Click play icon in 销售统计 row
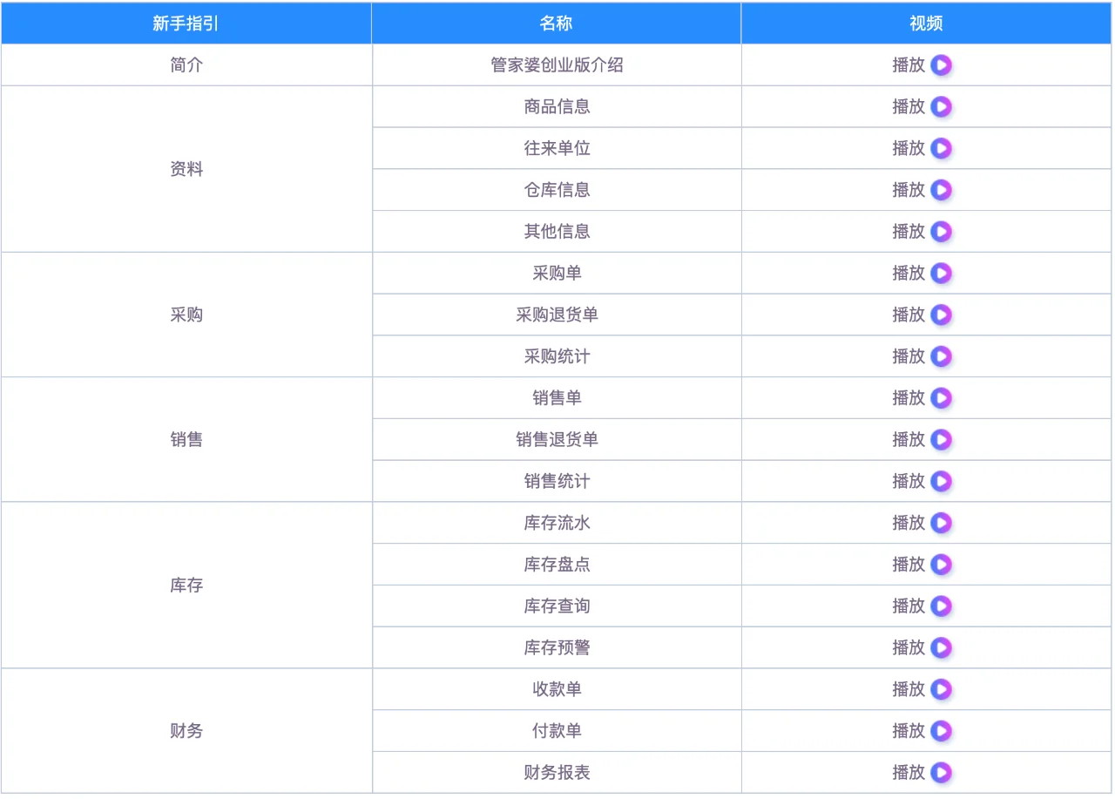Screen dimensions: 1115x799 (941, 482)
